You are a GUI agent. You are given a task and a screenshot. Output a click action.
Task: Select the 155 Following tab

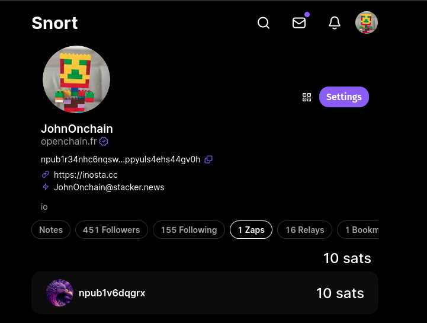click(189, 230)
